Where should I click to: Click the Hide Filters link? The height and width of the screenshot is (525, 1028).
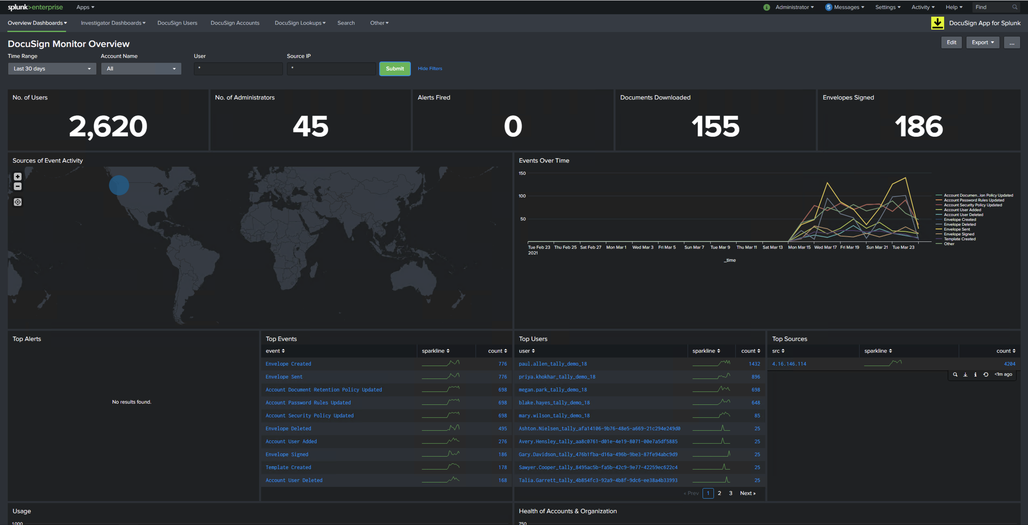[430, 69]
